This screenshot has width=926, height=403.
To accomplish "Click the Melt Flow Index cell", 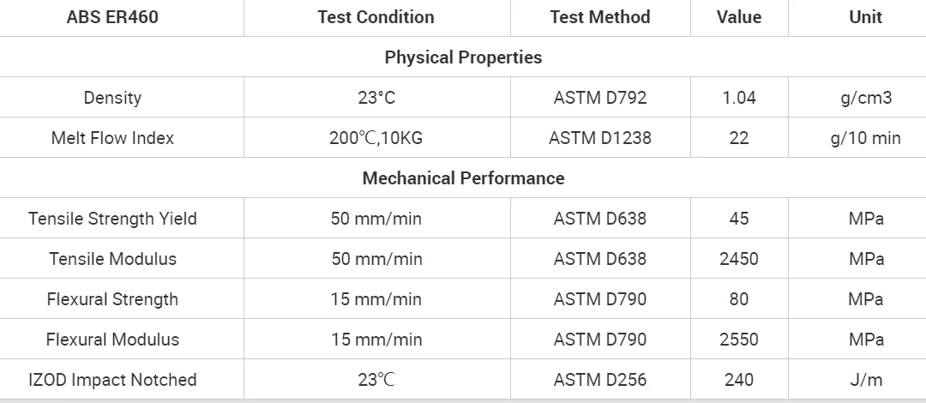I will tap(112, 138).
